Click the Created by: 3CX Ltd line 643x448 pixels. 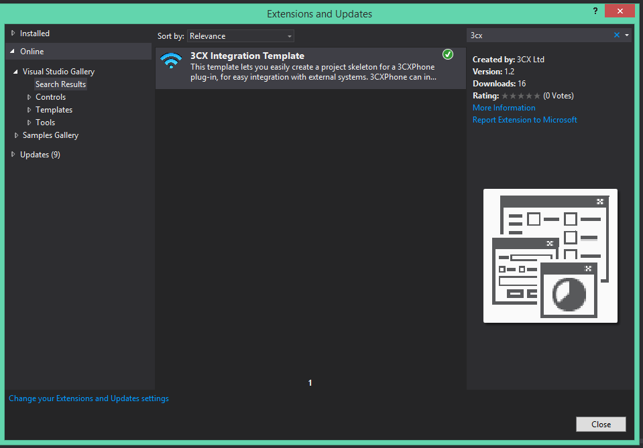508,60
